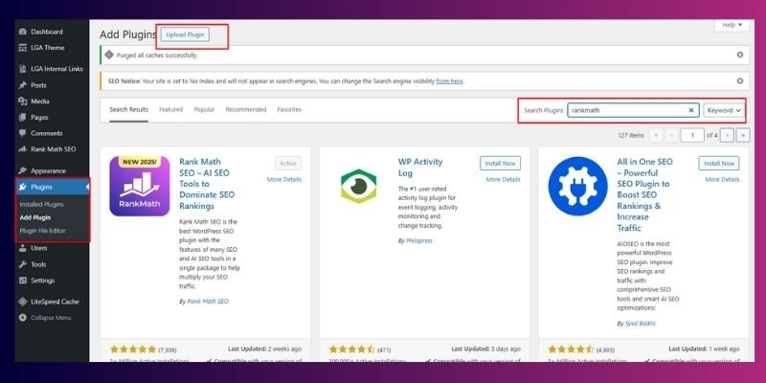This screenshot has width=766, height=383.
Task: Click the LiteSpeed Cache diamond icon
Action: (x=22, y=302)
